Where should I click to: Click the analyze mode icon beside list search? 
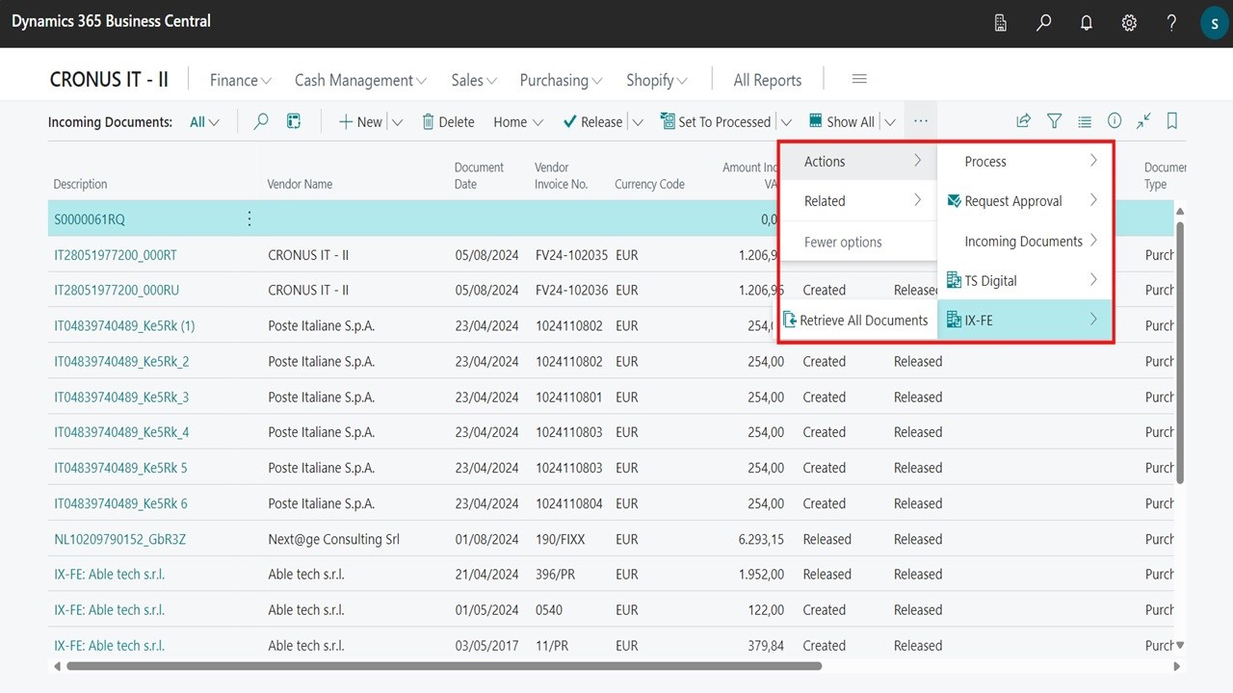point(294,121)
